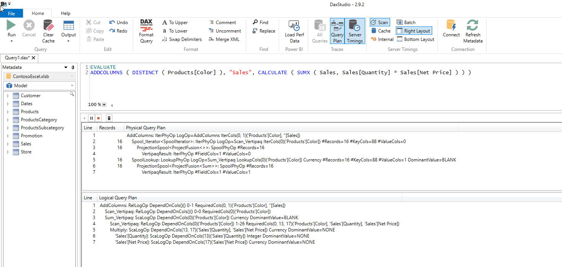
Task: Clear trace results with trash icon
Action: pyautogui.click(x=109, y=118)
